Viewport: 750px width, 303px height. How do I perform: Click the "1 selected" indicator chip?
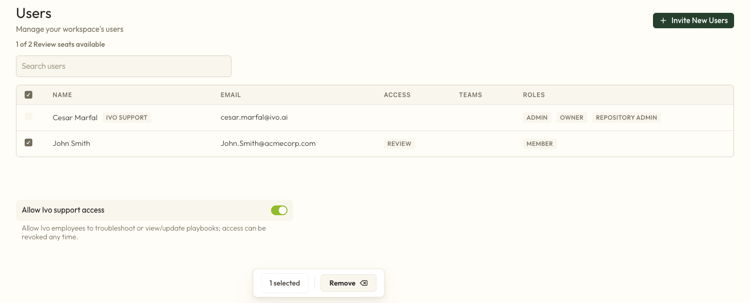tap(284, 283)
